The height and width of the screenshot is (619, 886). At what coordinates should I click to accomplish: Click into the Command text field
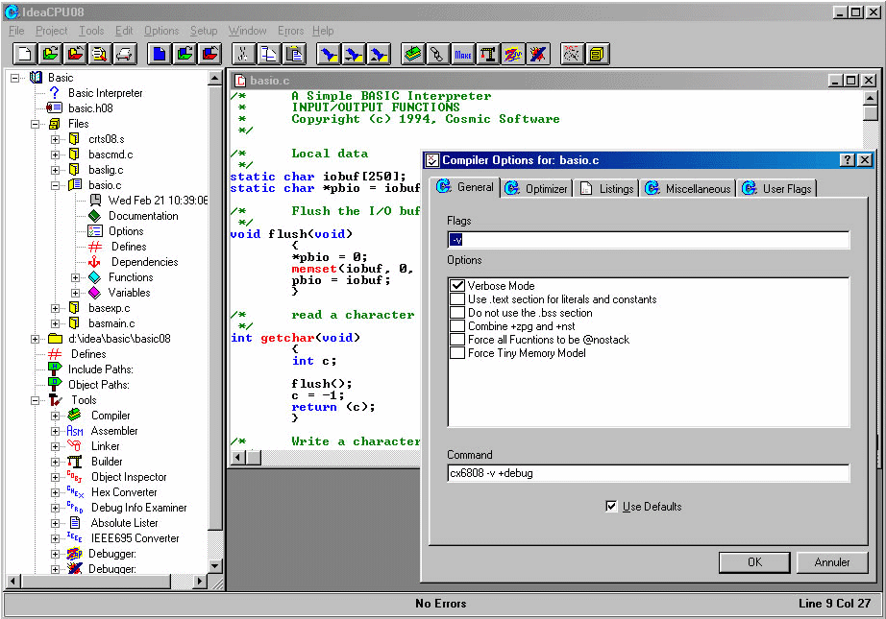point(649,473)
